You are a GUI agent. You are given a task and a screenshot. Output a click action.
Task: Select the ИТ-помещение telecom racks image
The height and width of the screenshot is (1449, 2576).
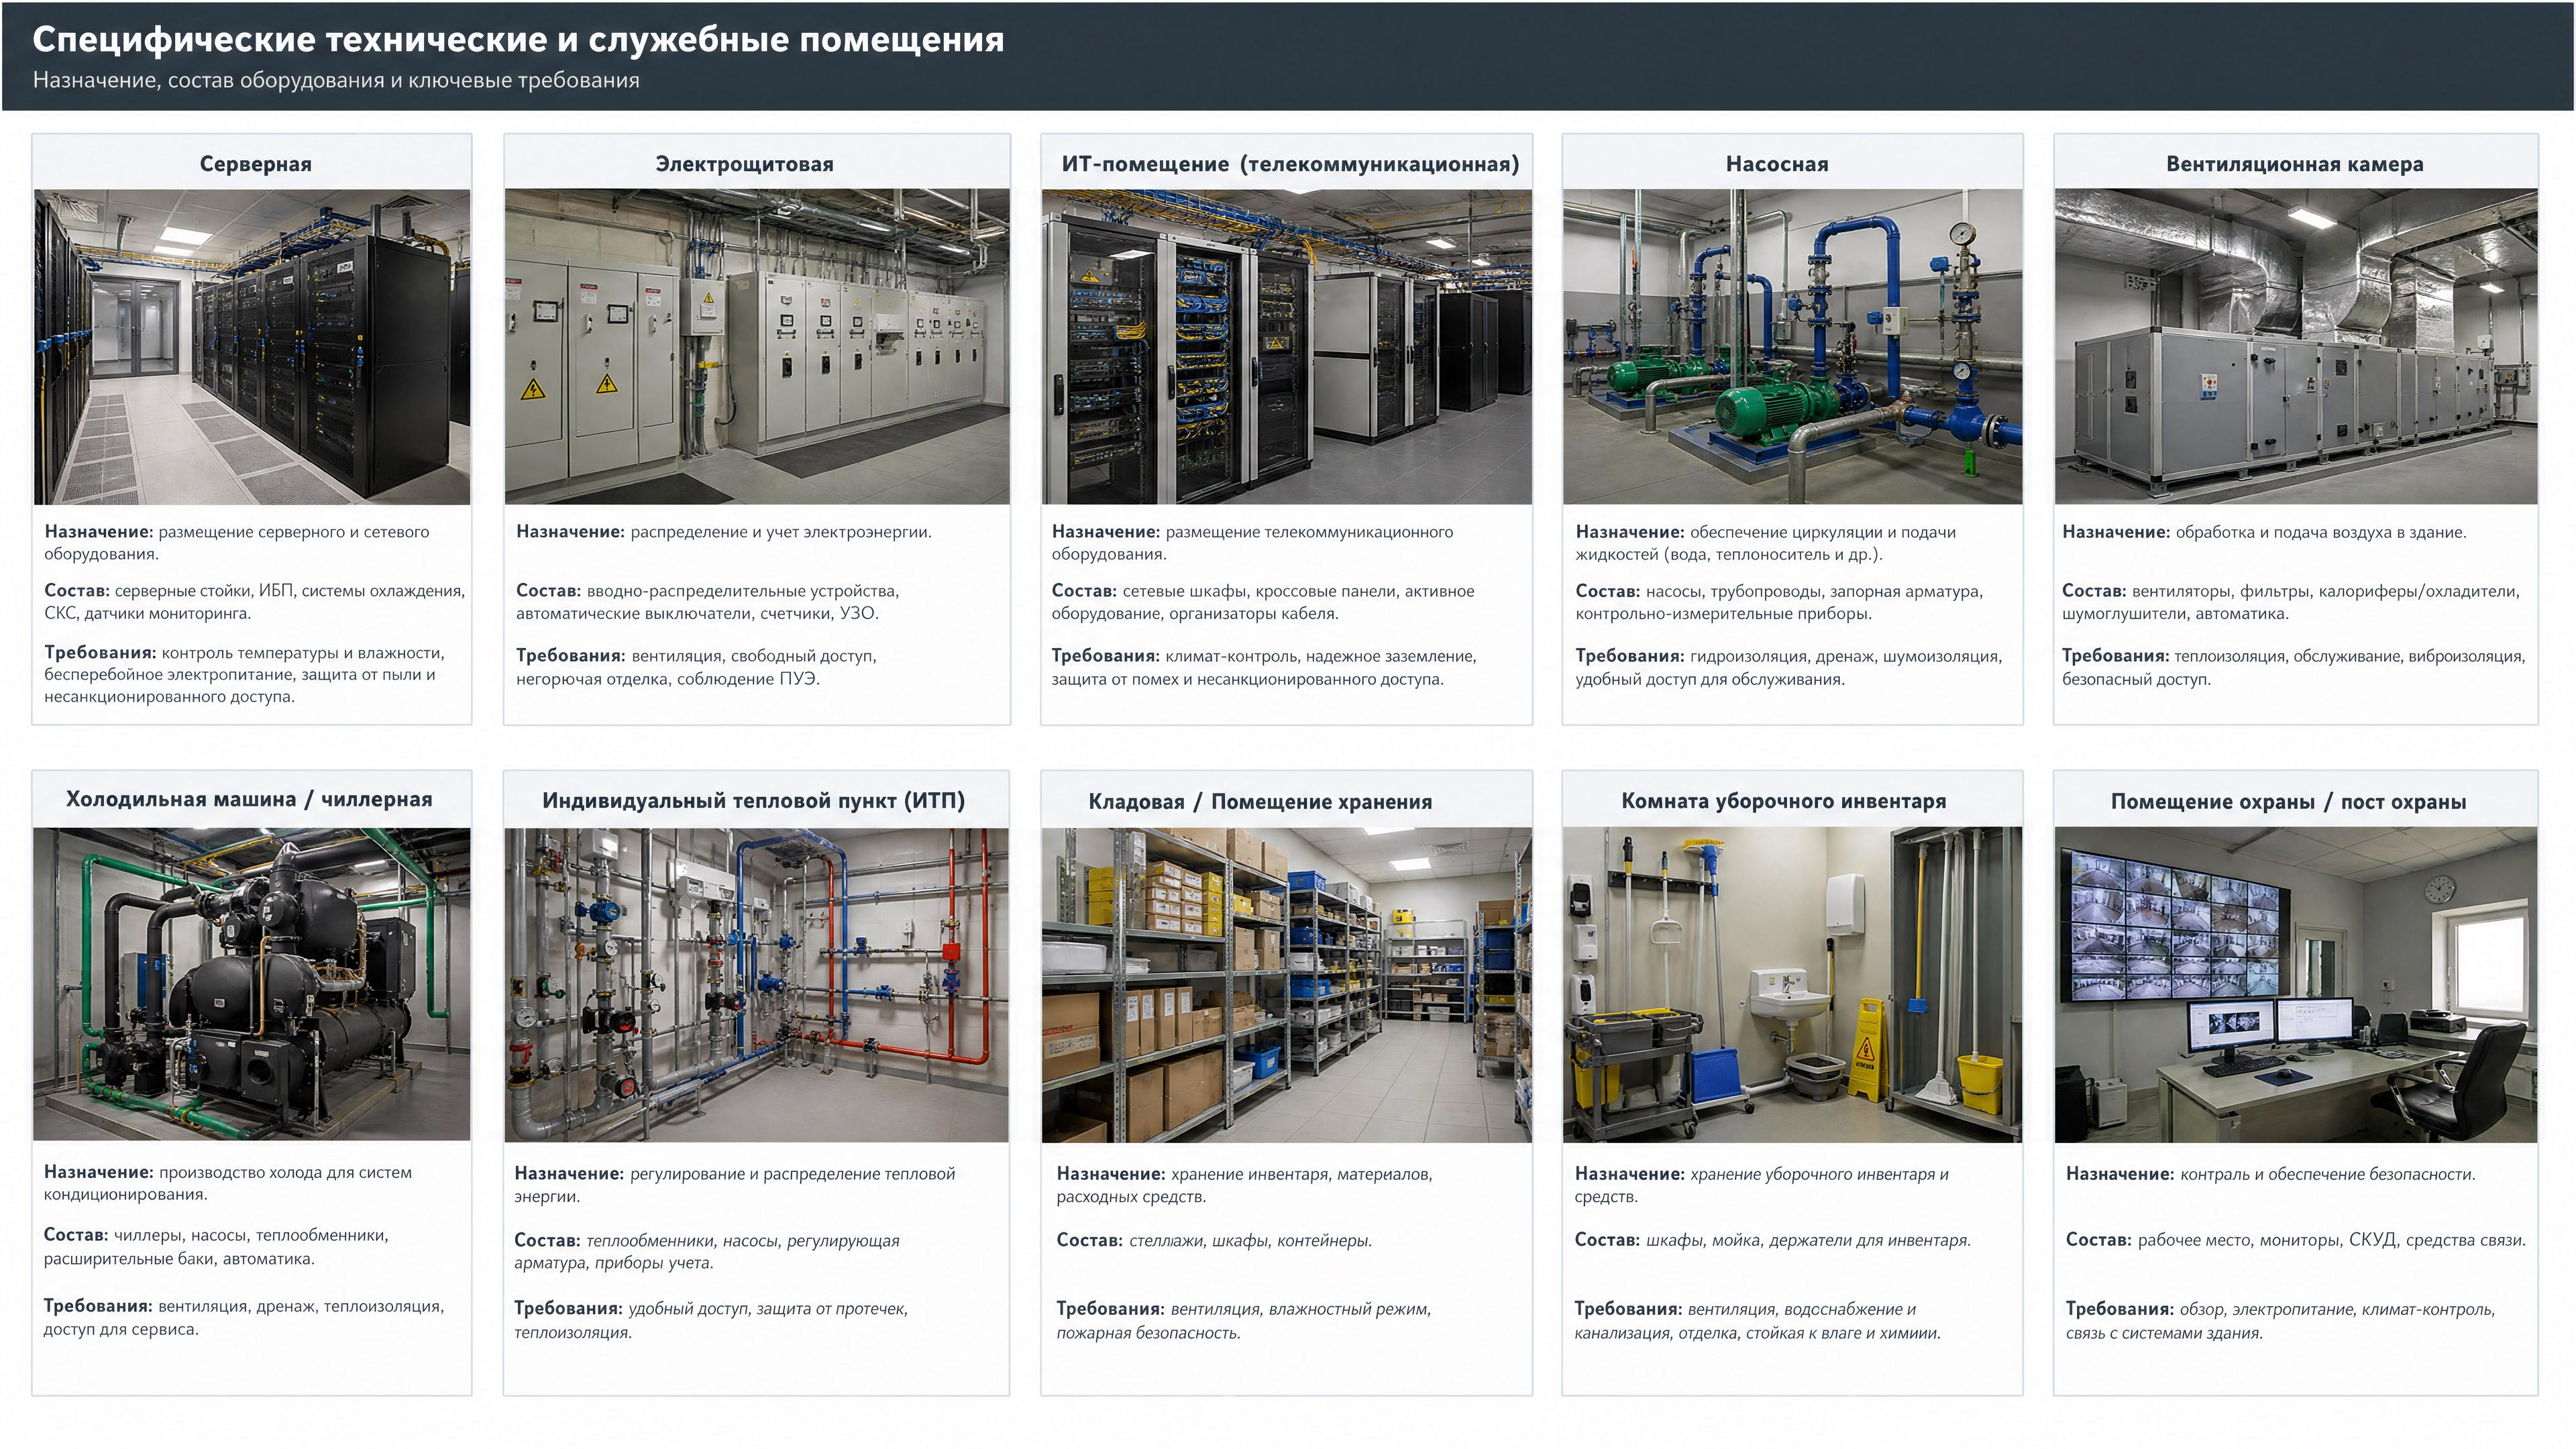(1287, 347)
